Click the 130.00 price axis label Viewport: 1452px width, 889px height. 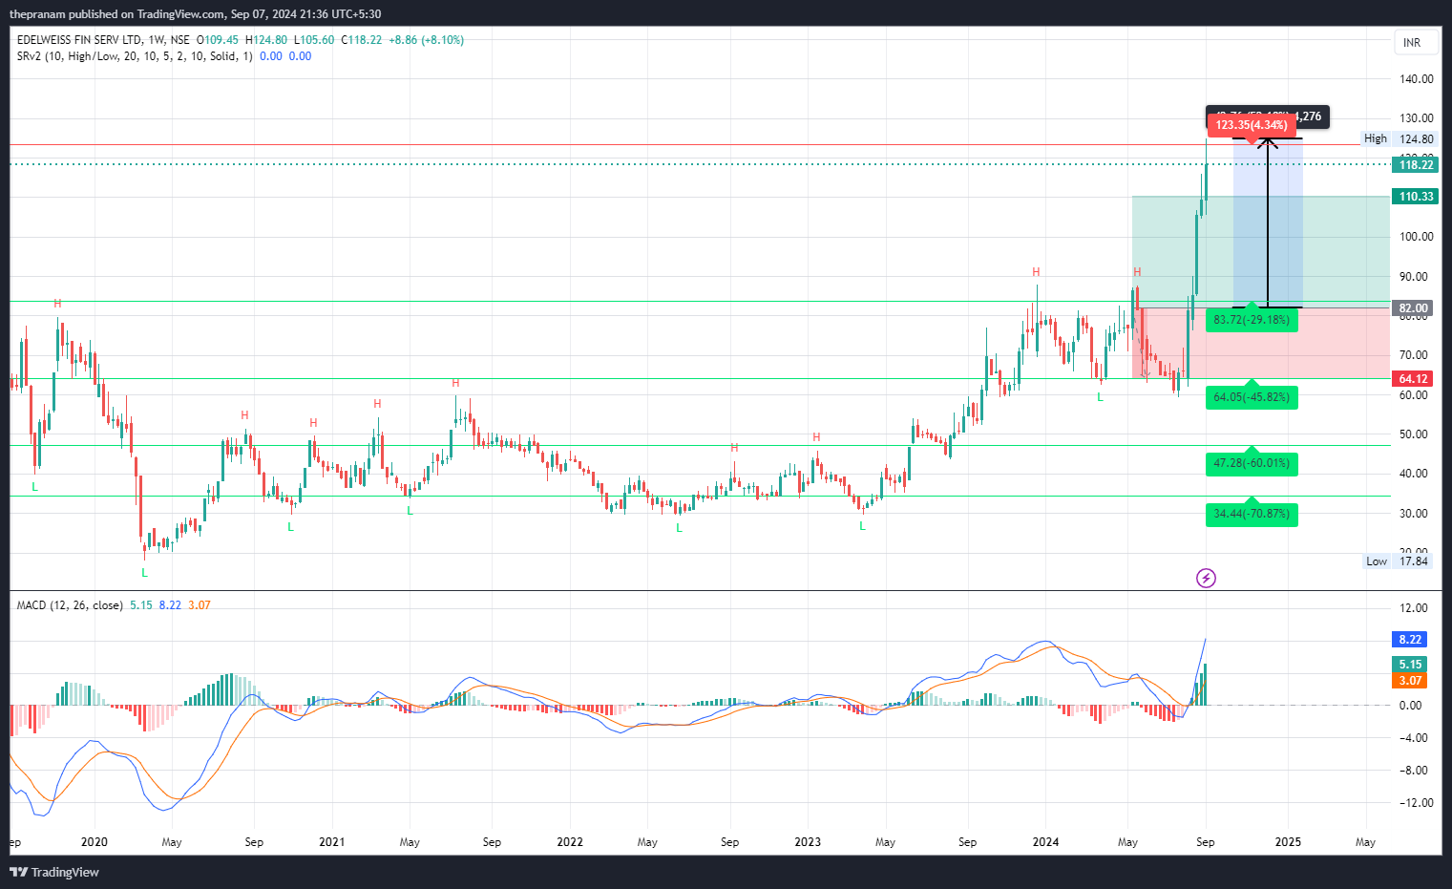point(1417,118)
